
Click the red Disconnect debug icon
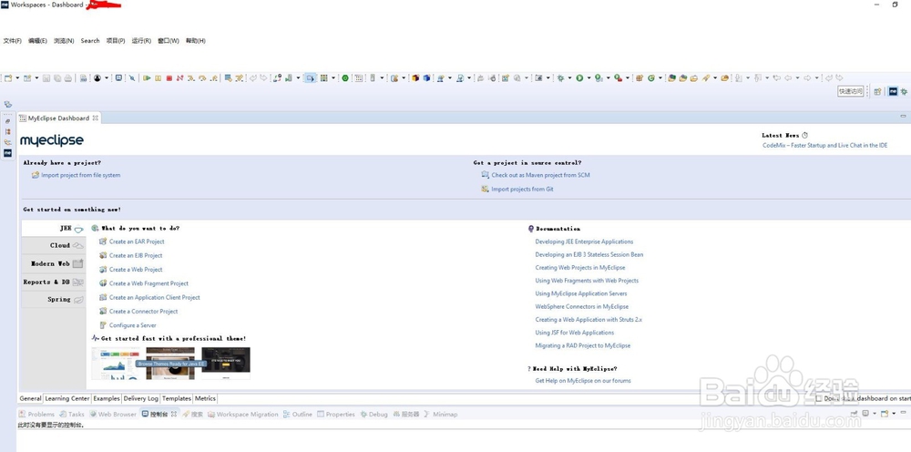point(180,77)
